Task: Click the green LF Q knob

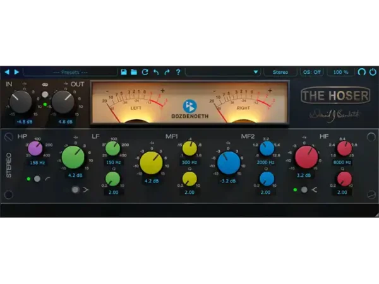Action: (x=113, y=179)
